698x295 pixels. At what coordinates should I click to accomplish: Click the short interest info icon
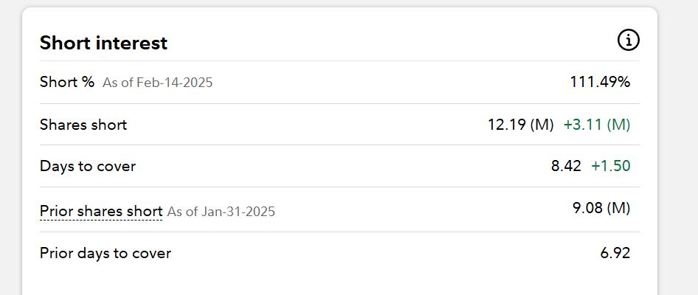pos(628,41)
